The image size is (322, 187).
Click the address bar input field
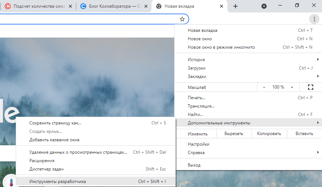click(88, 19)
